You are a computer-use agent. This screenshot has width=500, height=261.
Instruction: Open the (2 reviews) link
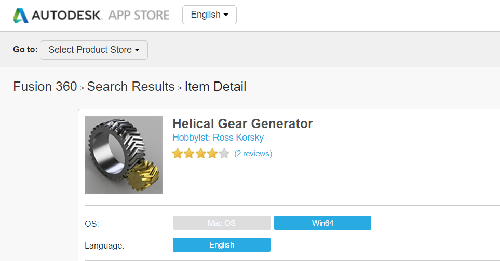[x=253, y=154]
